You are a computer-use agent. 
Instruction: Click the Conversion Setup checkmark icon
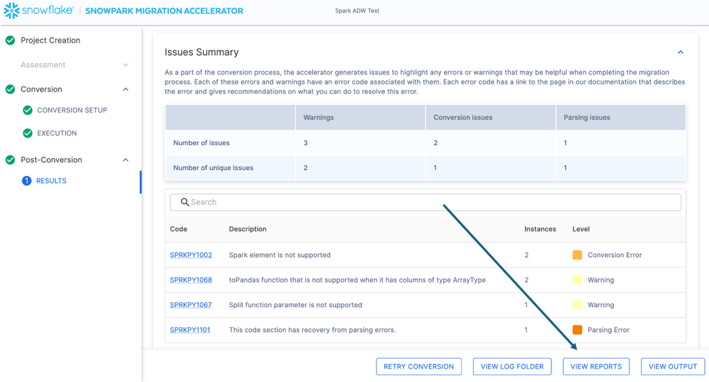pyautogui.click(x=27, y=110)
